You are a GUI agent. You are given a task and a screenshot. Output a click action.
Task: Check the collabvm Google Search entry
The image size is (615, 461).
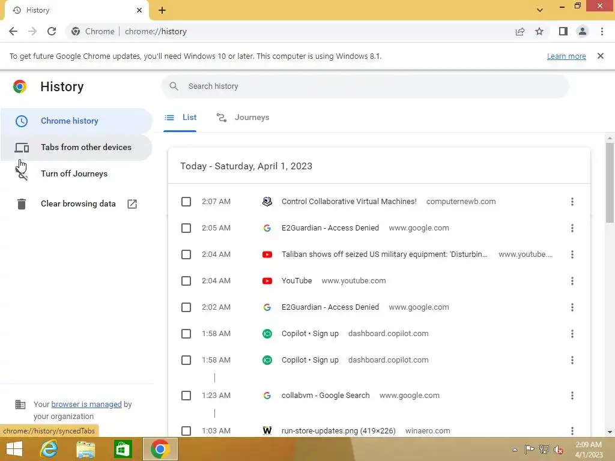[x=186, y=396]
